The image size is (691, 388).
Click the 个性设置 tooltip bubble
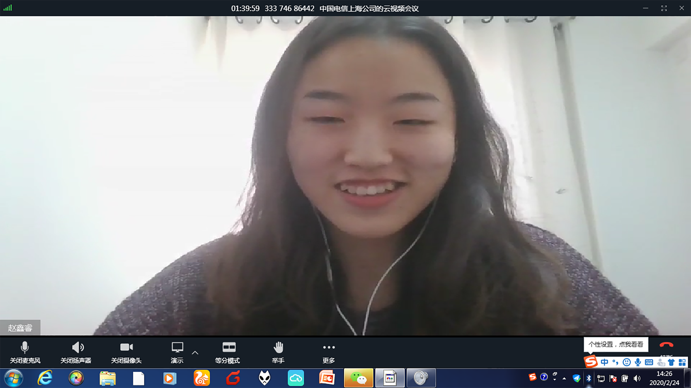[616, 344]
